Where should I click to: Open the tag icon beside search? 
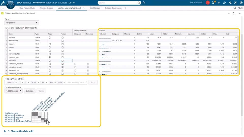tap(144, 3)
